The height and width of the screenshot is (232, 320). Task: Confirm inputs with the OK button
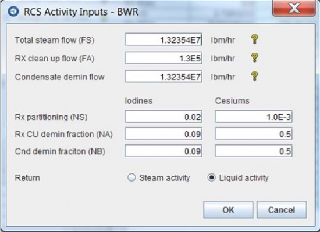[x=228, y=210]
